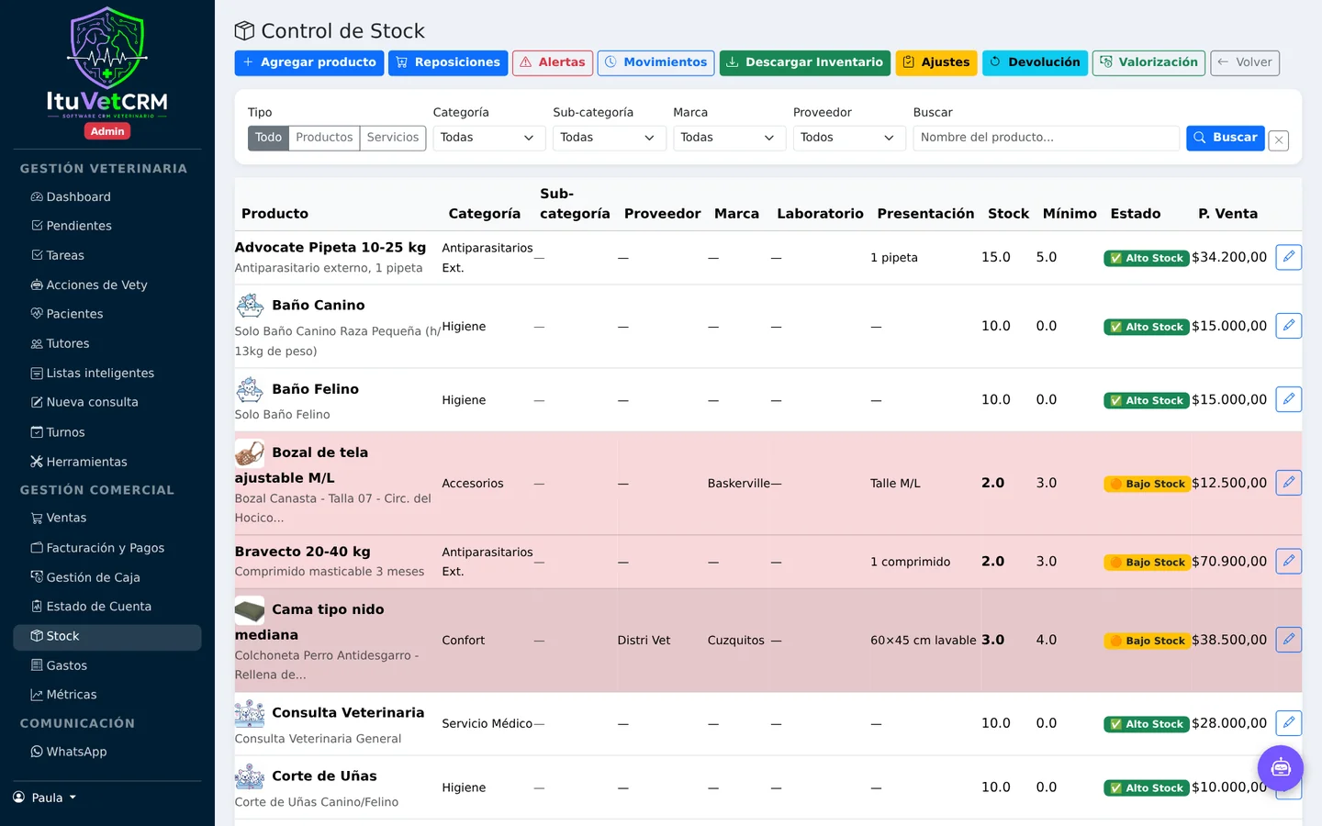Open Movimientos history
Viewport: 1322px width, 826px height.
[x=656, y=62]
